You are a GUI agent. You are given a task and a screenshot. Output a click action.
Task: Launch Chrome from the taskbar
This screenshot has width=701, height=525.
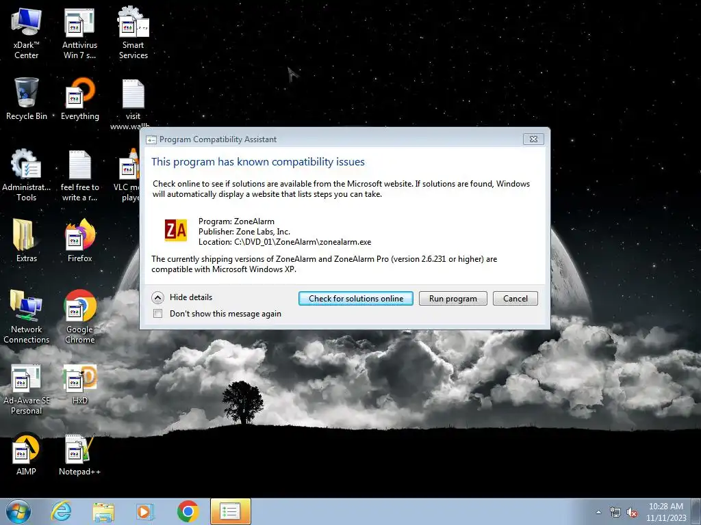188,511
